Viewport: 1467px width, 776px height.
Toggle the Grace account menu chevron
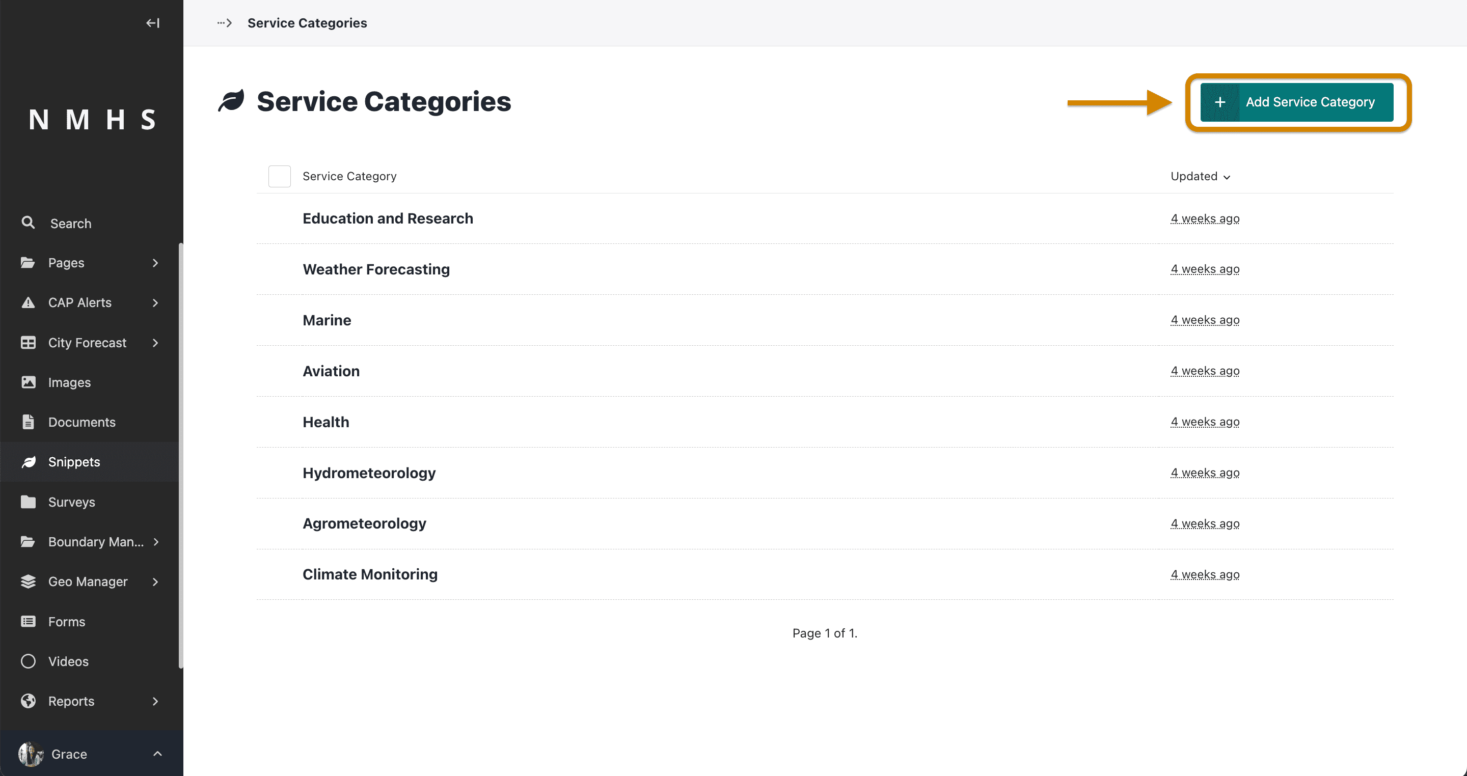[x=158, y=753]
